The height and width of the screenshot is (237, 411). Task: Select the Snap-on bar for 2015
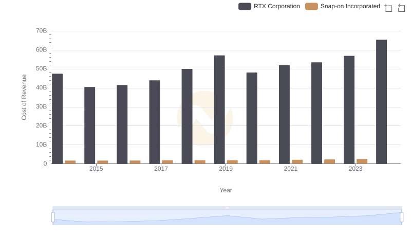[x=102, y=162]
